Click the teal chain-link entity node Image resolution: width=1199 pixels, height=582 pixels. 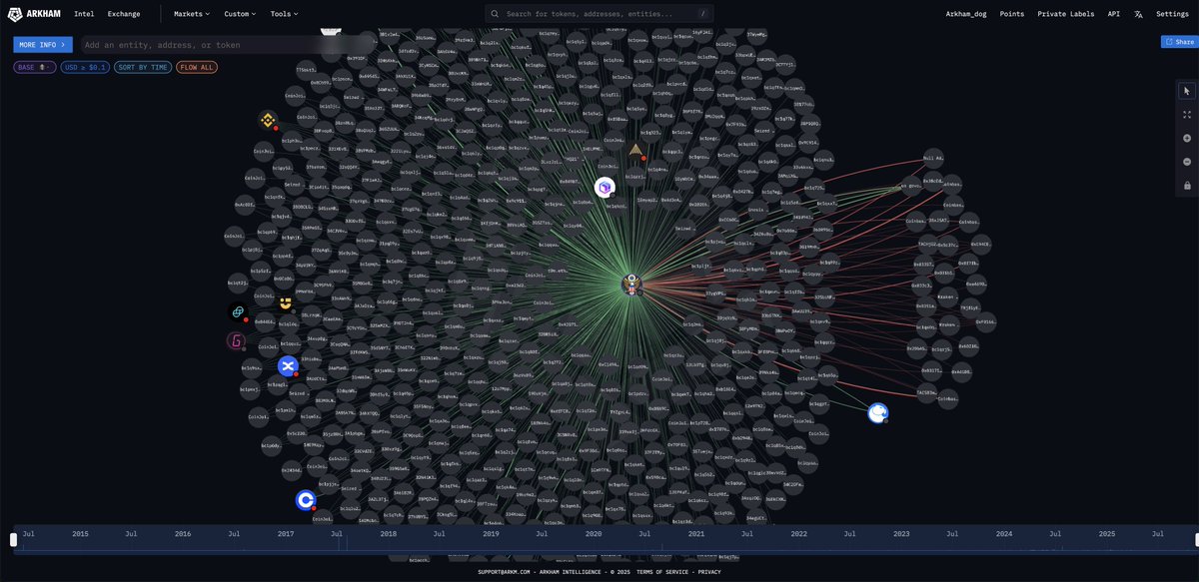click(238, 312)
